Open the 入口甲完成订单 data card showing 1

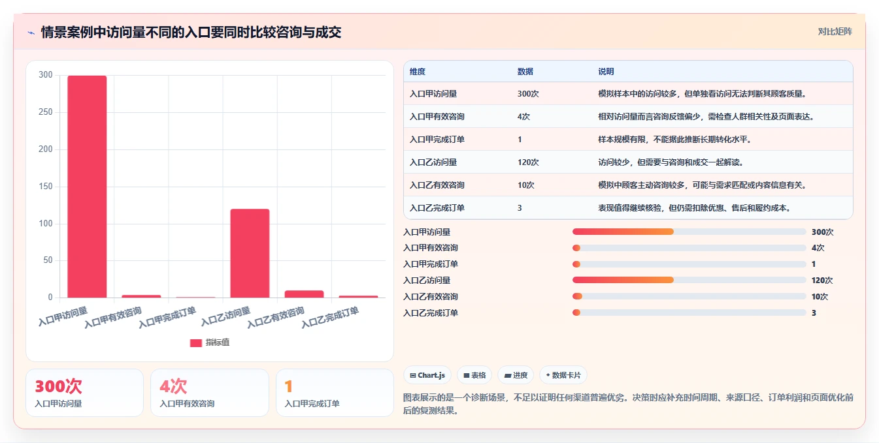(x=335, y=393)
